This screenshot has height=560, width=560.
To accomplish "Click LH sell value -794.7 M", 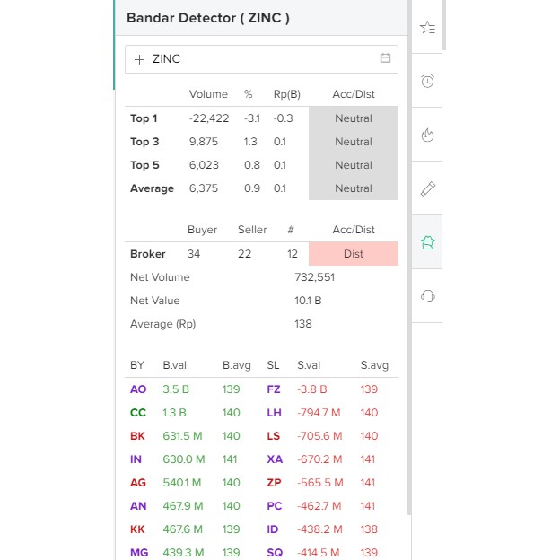I will click(x=319, y=413).
